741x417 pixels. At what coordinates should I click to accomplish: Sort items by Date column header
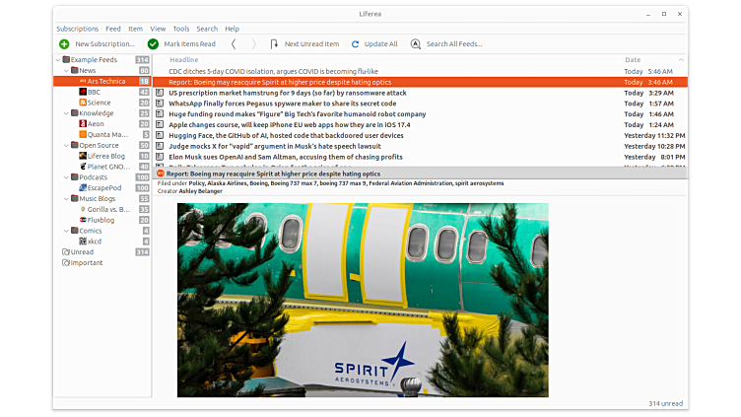[633, 60]
